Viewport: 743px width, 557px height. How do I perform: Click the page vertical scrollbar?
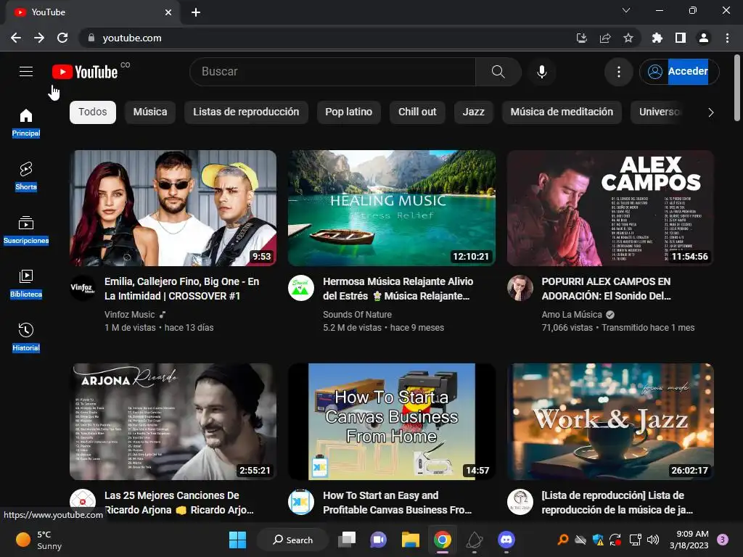point(737,88)
